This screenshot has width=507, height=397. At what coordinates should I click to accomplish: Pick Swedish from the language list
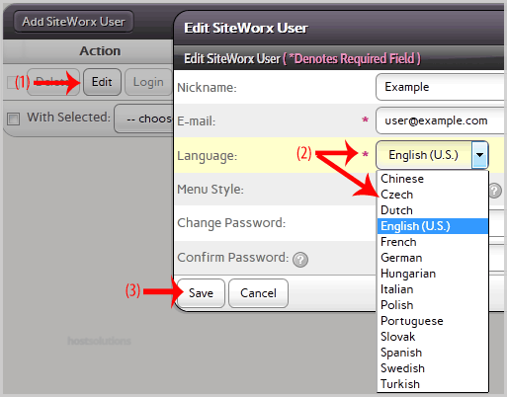[x=433, y=368]
